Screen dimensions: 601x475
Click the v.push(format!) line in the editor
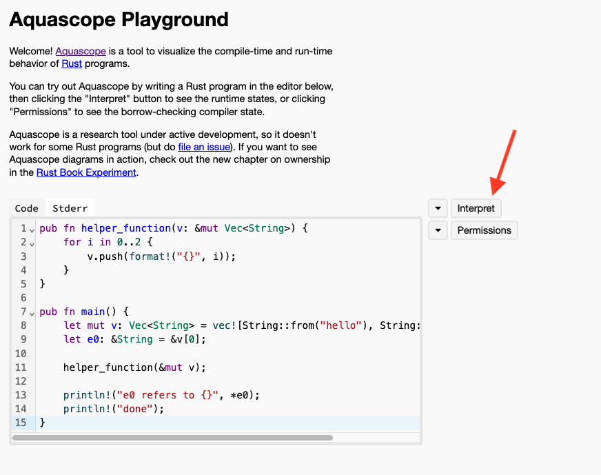[161, 256]
